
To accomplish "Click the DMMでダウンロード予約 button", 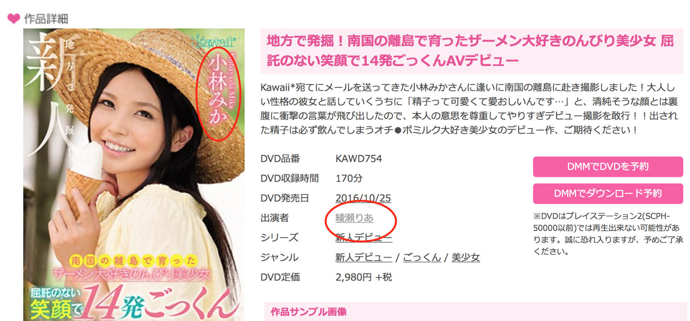I will [x=608, y=194].
